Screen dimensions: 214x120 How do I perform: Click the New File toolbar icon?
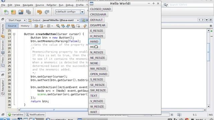tap(6, 12)
